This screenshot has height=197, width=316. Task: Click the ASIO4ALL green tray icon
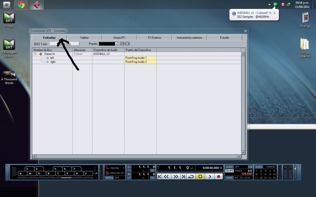tap(275, 4)
